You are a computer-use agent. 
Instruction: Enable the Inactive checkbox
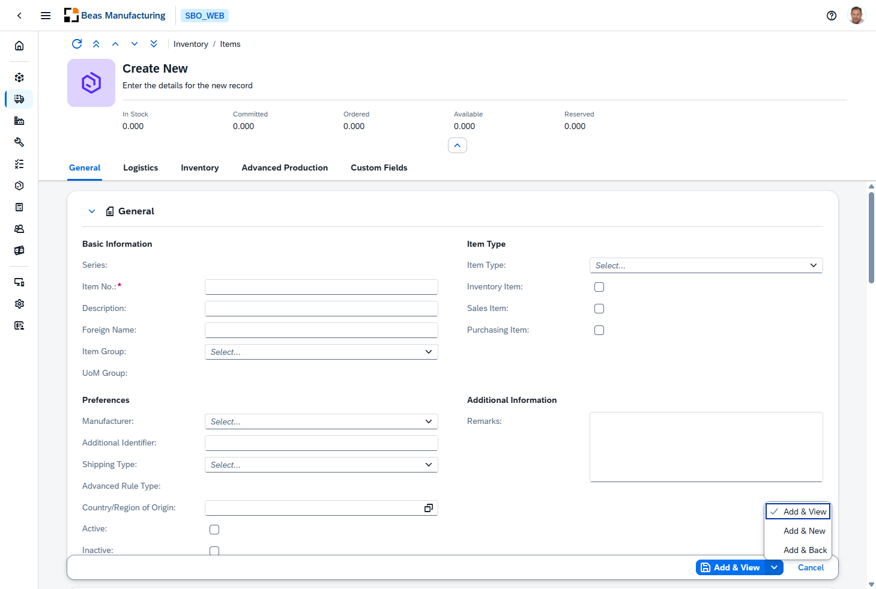[214, 551]
